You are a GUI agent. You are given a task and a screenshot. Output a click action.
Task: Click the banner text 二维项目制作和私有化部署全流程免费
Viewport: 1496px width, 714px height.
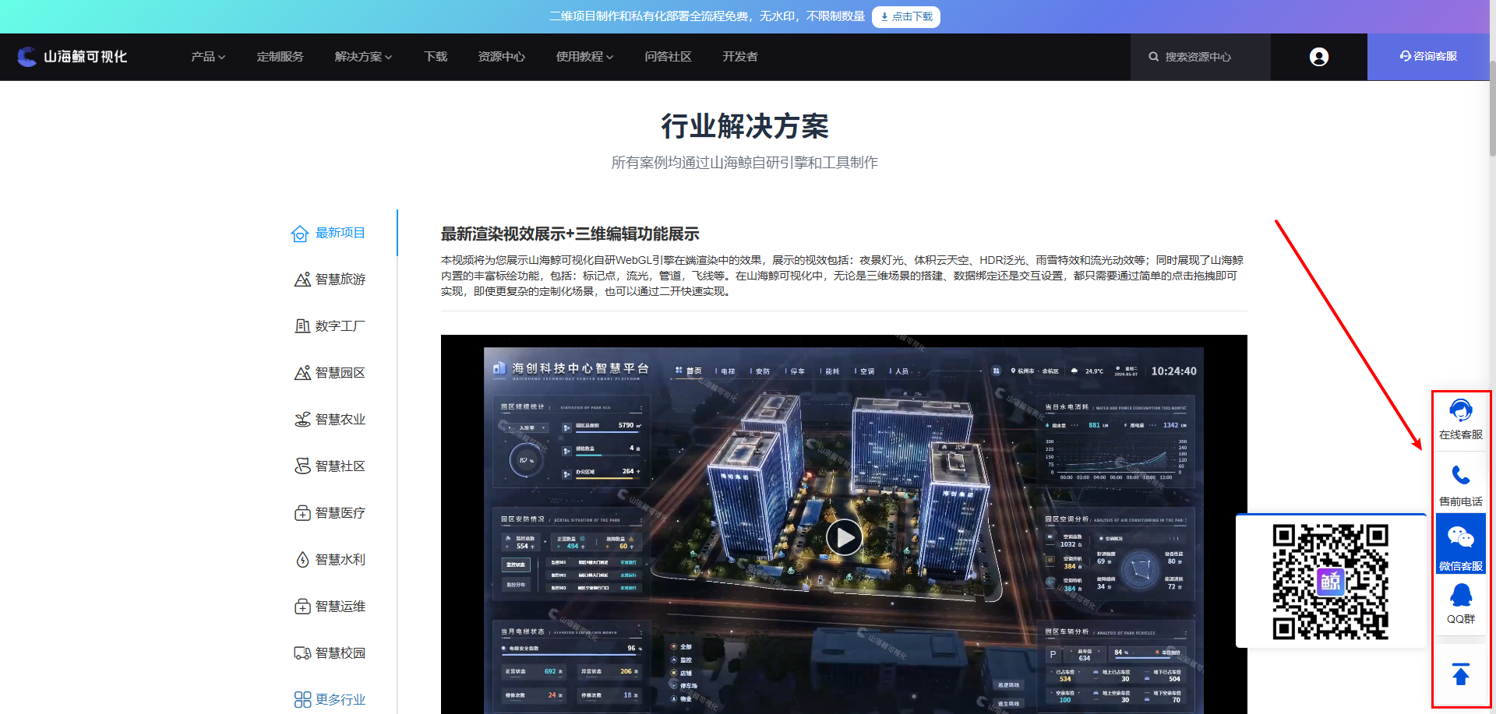650,16
